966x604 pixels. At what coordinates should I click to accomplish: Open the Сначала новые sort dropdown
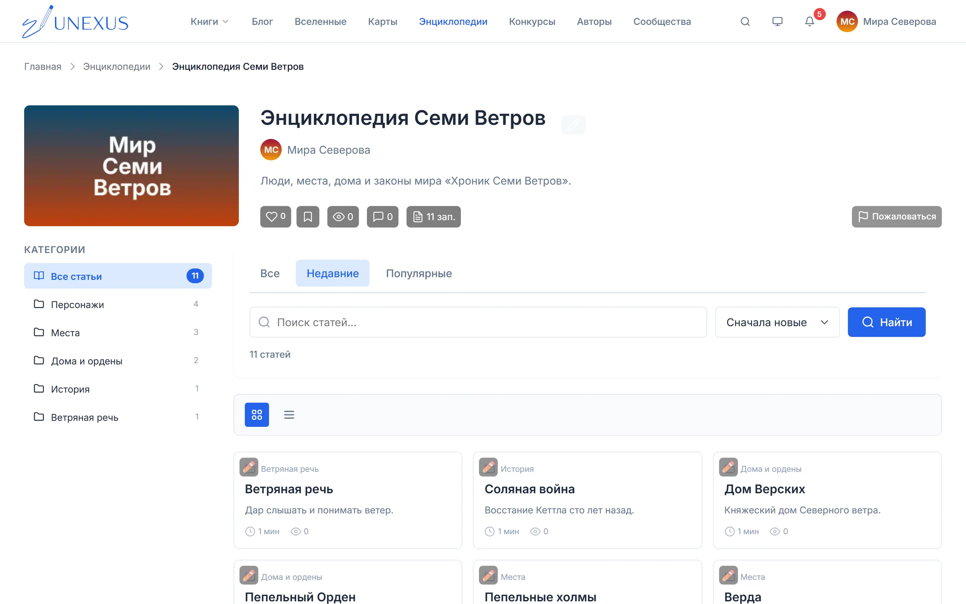(777, 322)
